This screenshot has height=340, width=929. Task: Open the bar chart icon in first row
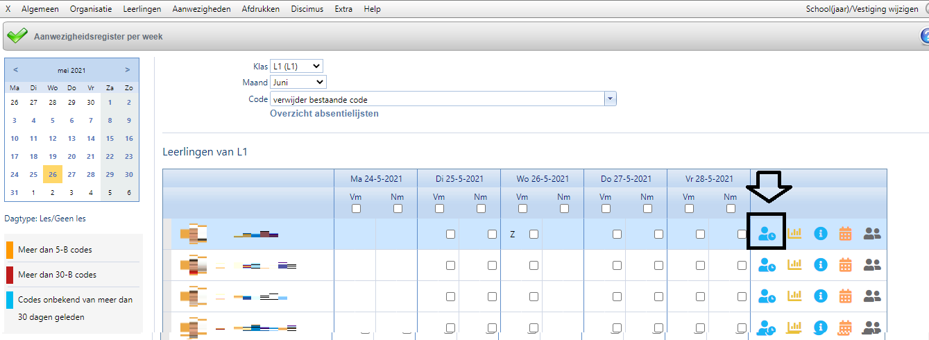pyautogui.click(x=794, y=234)
